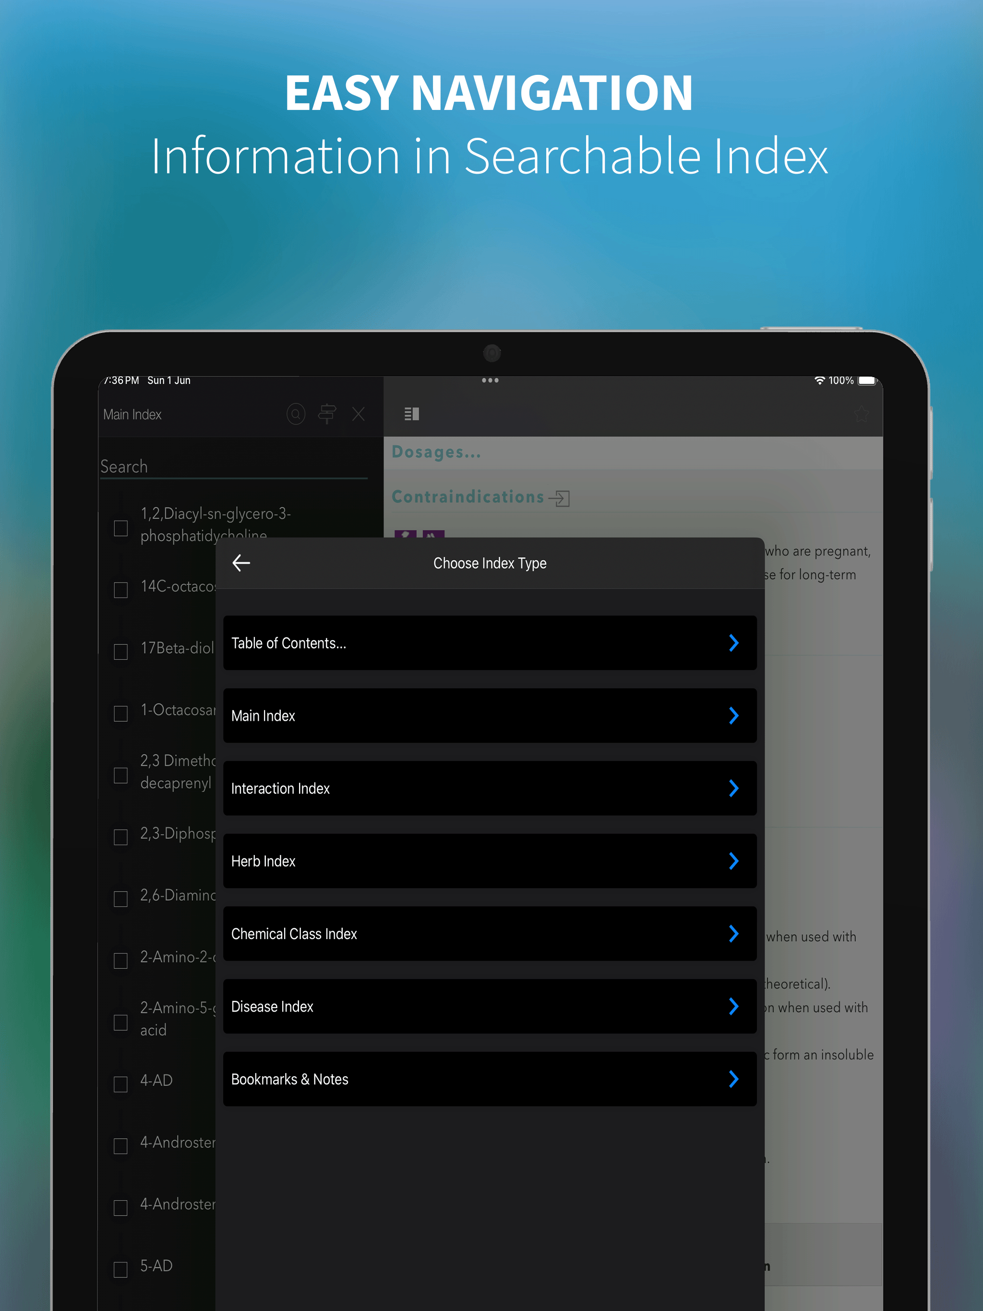This screenshot has width=983, height=1311.
Task: Select the 1-Octacosanol checkbox
Action: pyautogui.click(x=120, y=714)
